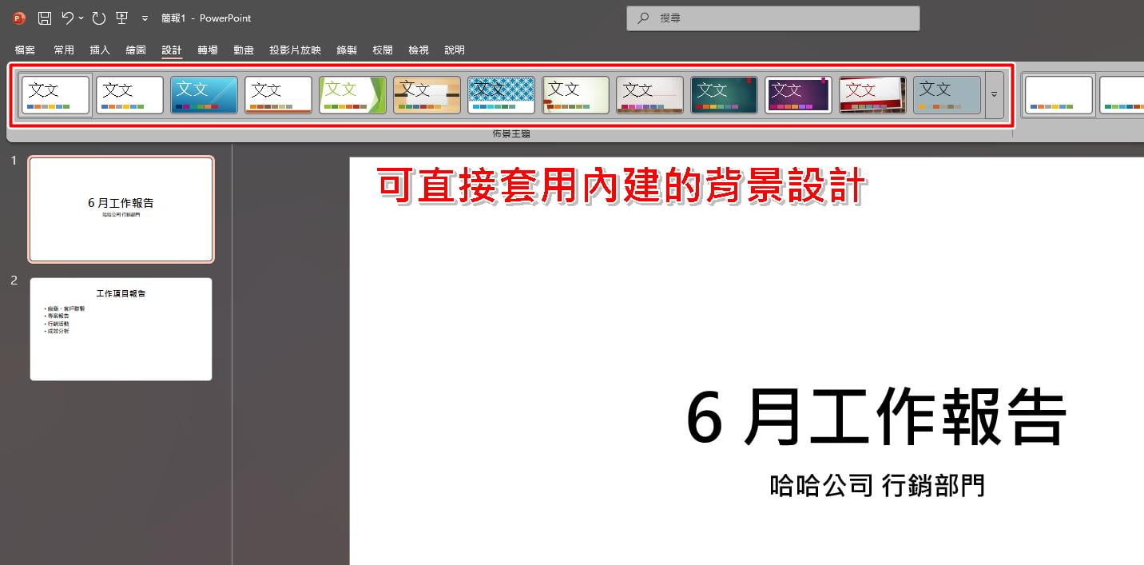Expand the themes gallery with the More arrow

995,95
